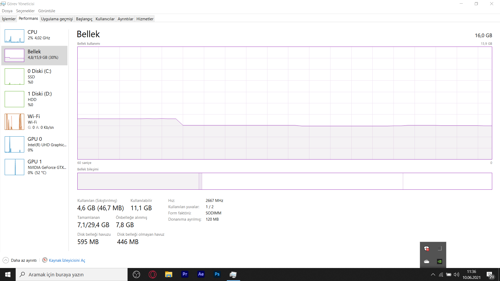Click the Daha az ayrıntı chevron icon

[x=6, y=260]
